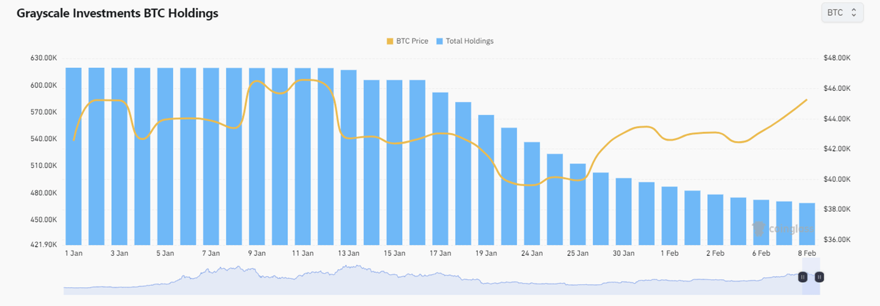Image resolution: width=880 pixels, height=306 pixels.
Task: Click the 8 Feb holdings bar
Action: [x=807, y=224]
